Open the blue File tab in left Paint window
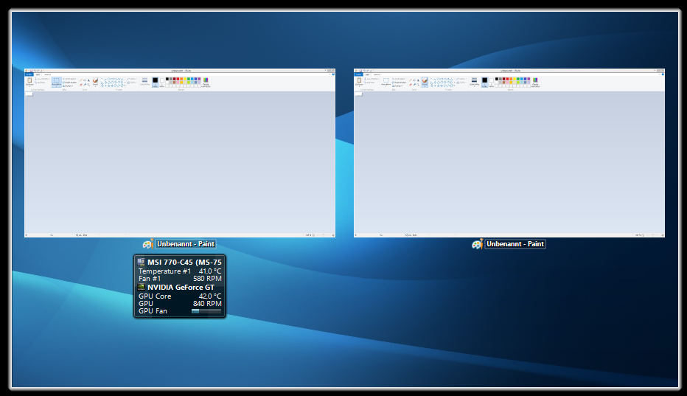 (x=29, y=74)
